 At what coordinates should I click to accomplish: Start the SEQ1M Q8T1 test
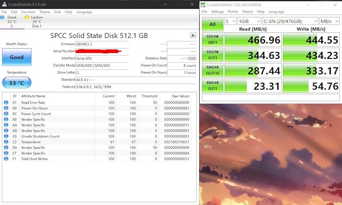[213, 39]
